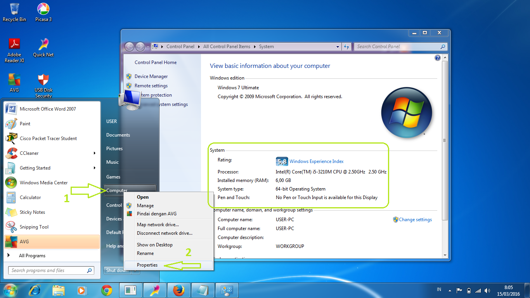
Task: Choose Rename in the context menu
Action: (168, 253)
